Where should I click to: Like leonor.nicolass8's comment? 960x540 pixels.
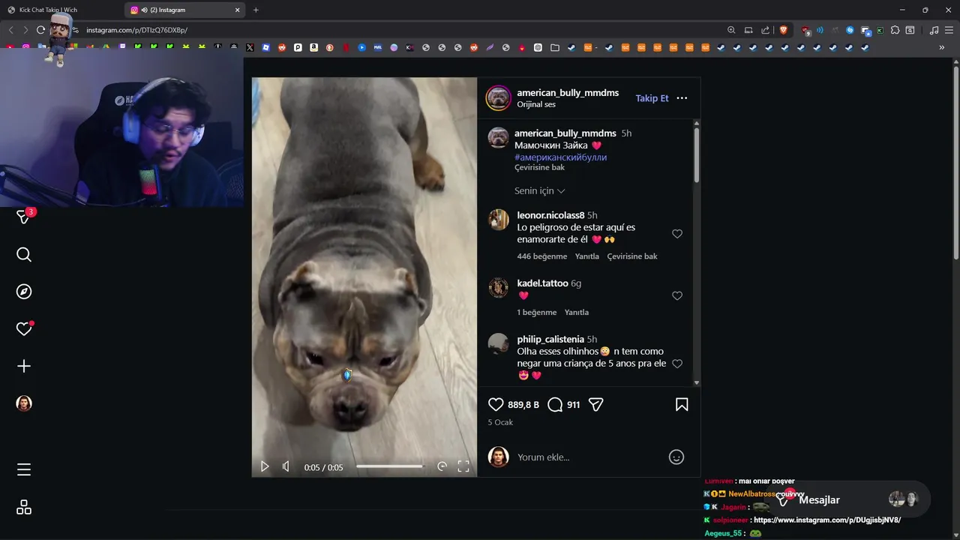(677, 234)
